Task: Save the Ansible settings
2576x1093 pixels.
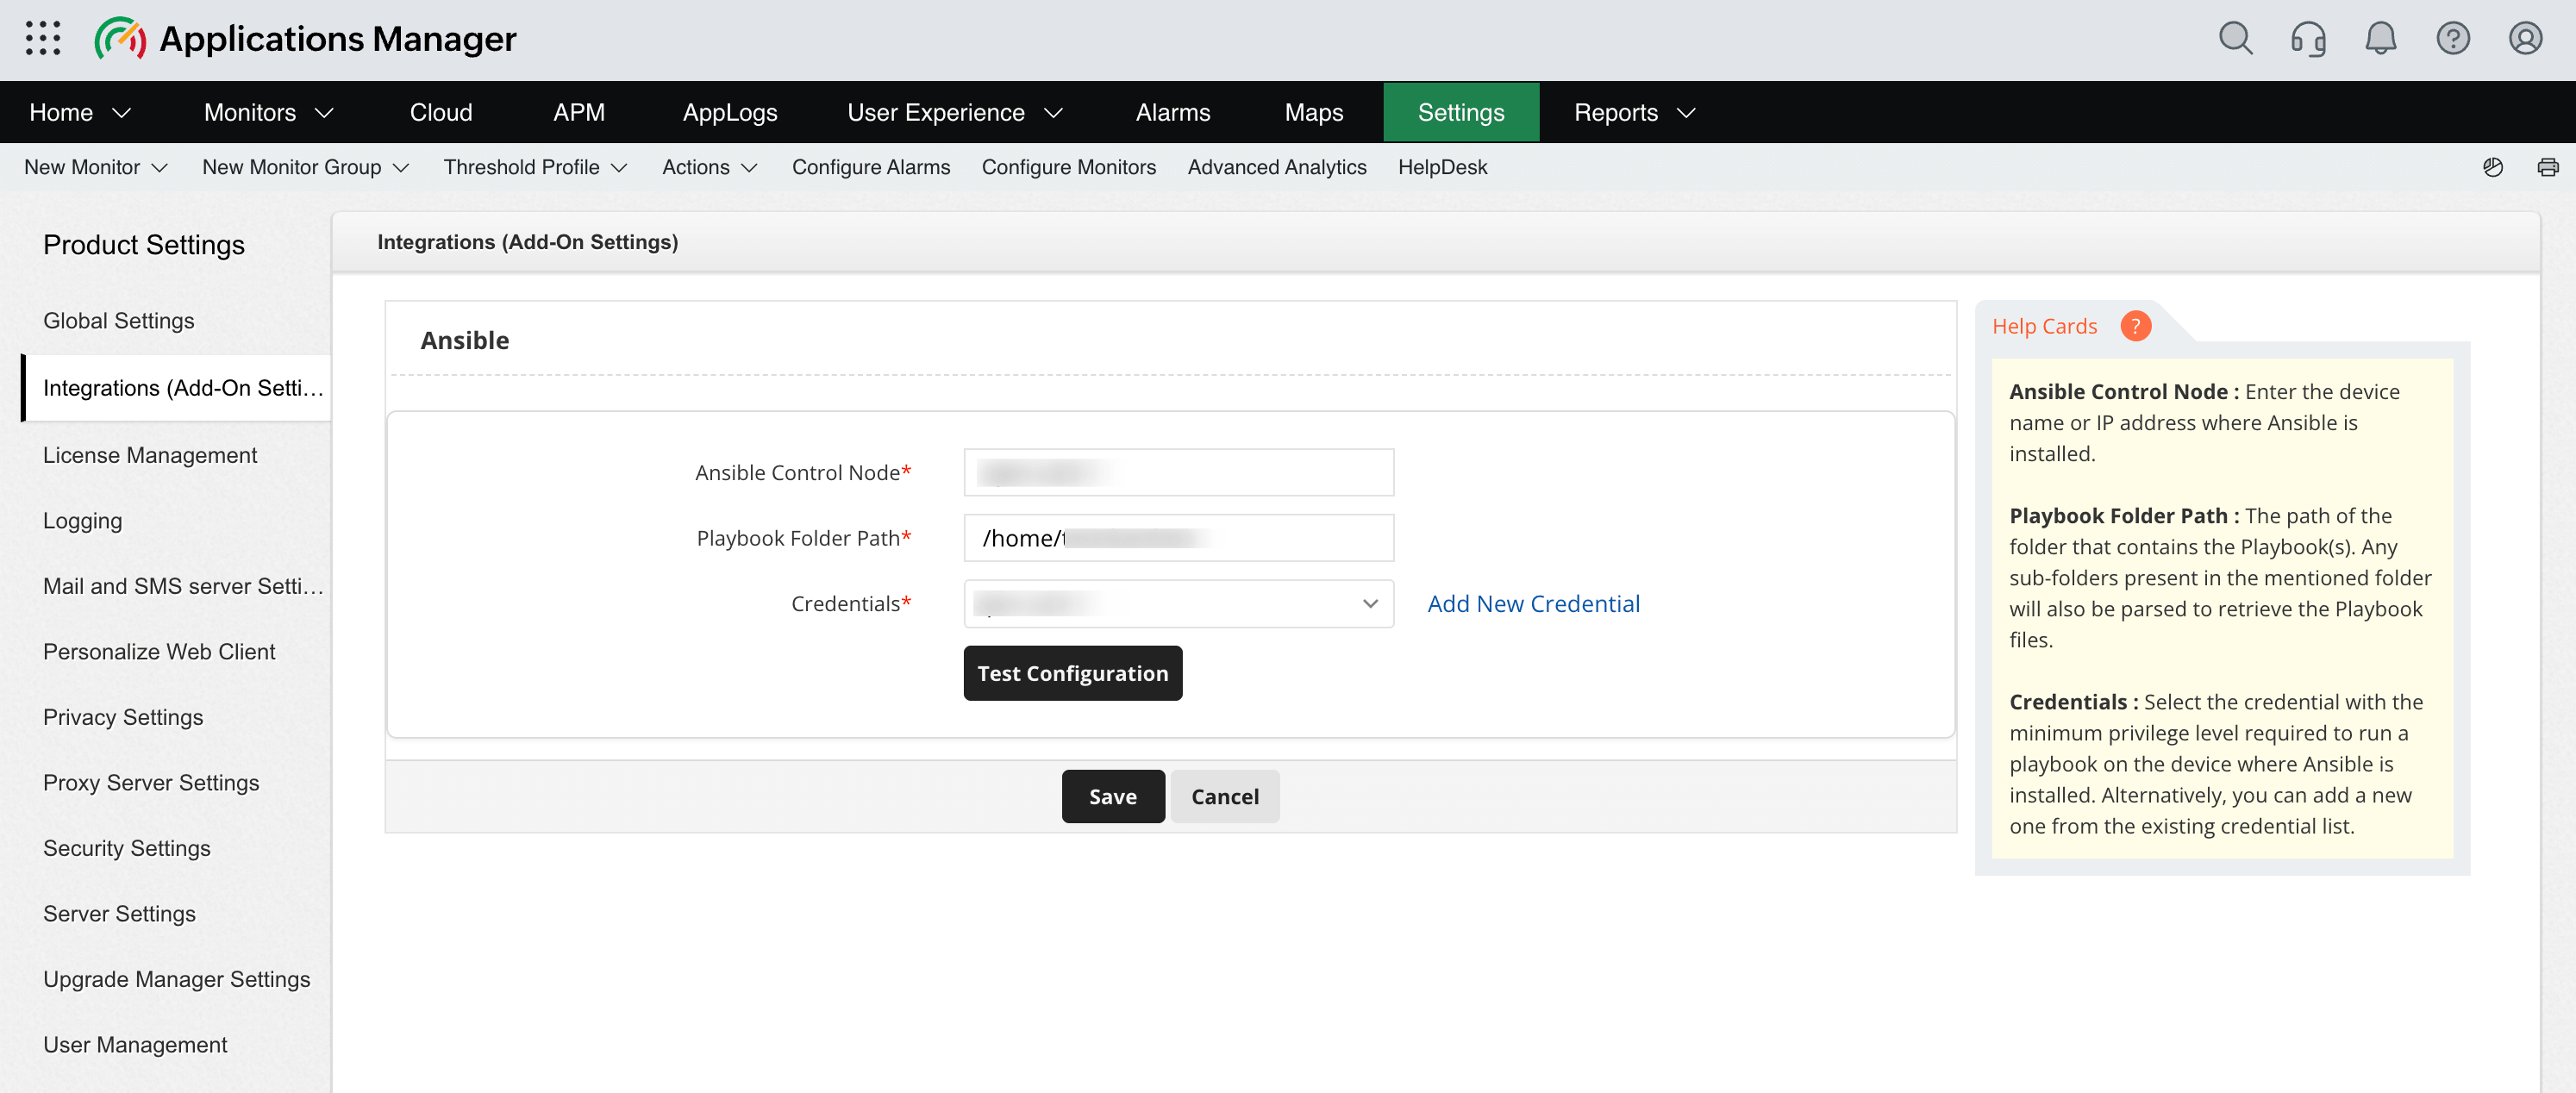Action: pyautogui.click(x=1113, y=796)
